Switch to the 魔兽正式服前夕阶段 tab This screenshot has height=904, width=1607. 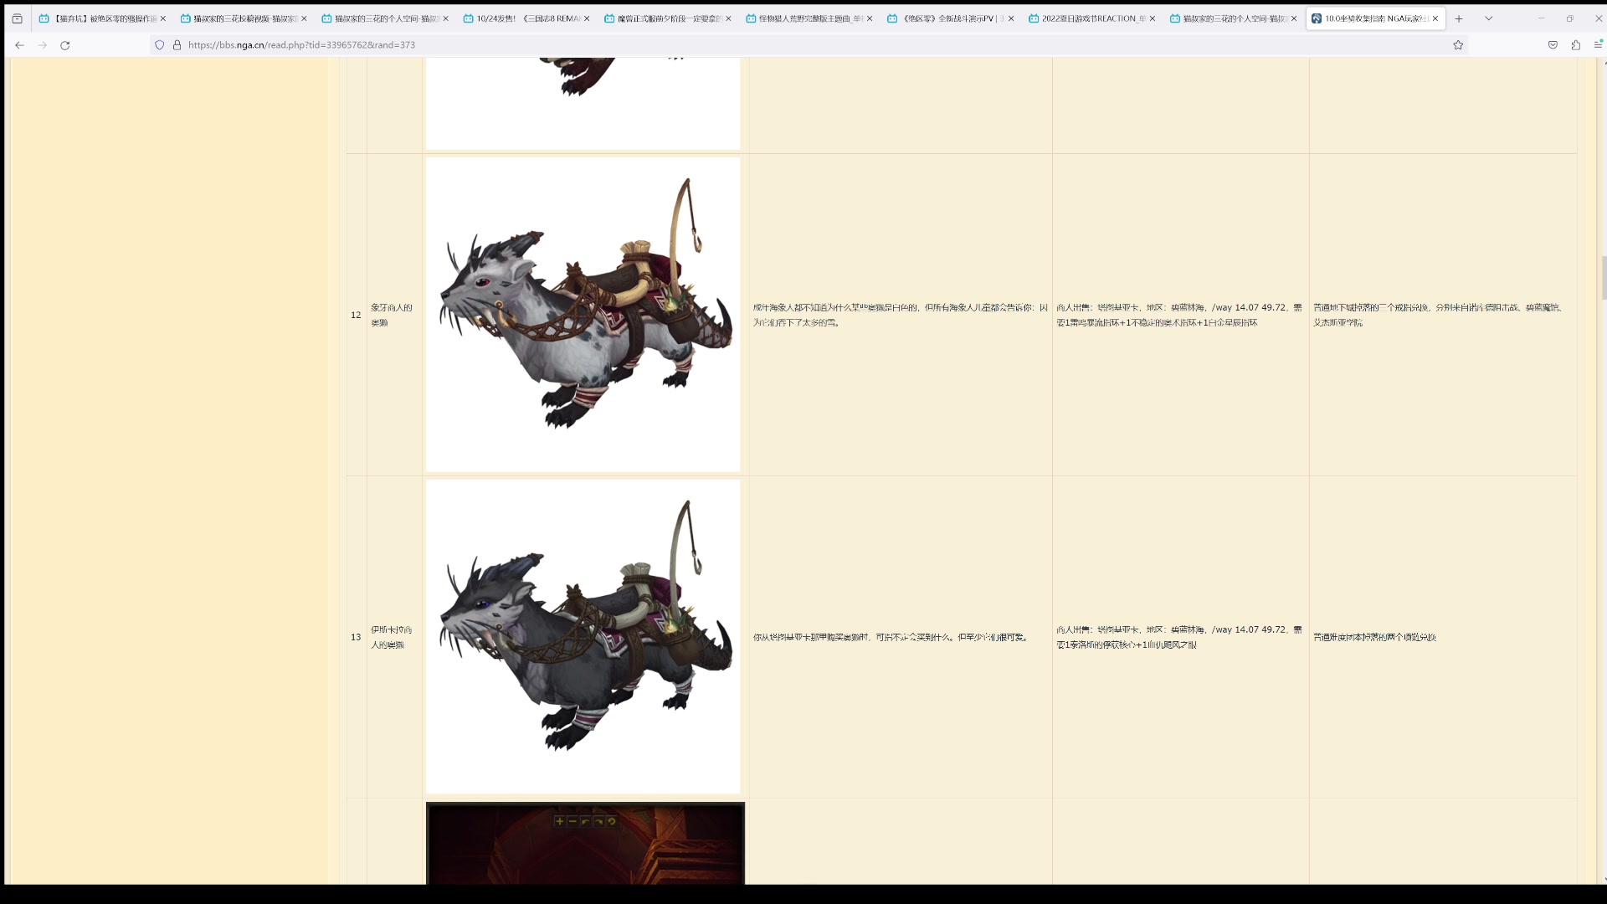[668, 18]
